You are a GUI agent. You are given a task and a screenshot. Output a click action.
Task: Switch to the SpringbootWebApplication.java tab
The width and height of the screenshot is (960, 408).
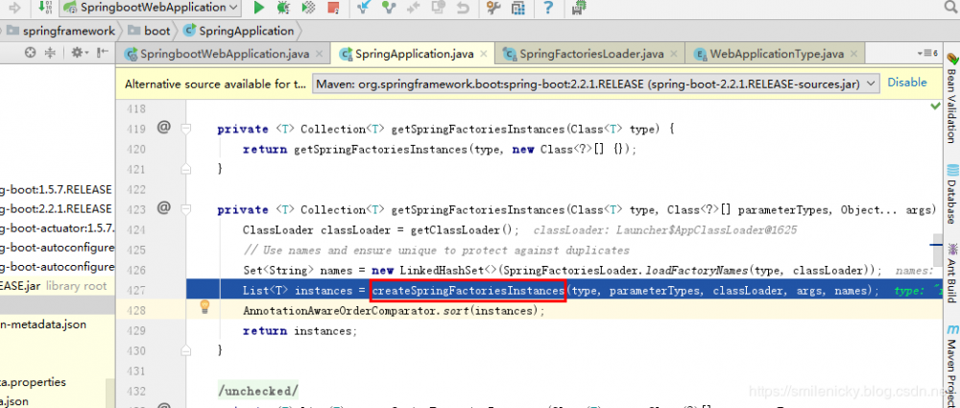coord(224,54)
